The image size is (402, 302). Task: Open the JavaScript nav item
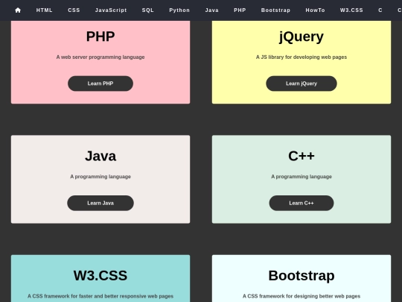click(111, 10)
